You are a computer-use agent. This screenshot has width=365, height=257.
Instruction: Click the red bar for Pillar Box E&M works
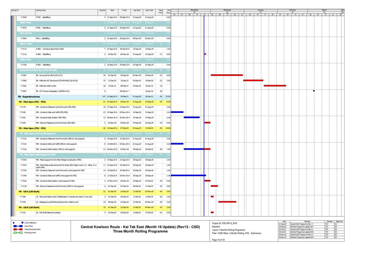coord(275,85)
